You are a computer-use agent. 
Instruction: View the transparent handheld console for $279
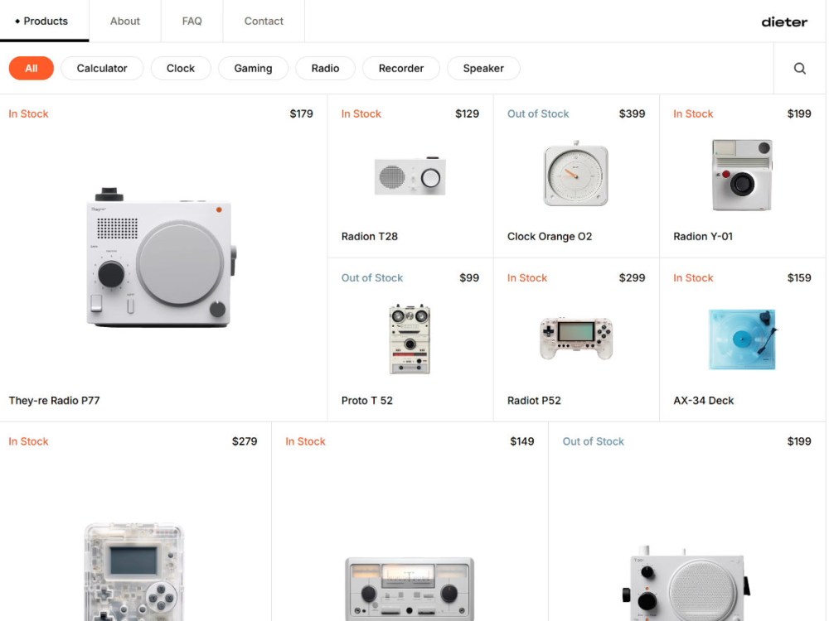click(x=133, y=571)
